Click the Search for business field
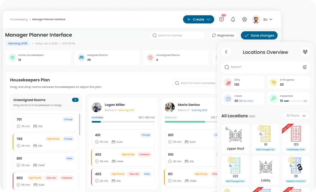Viewport: 316px width, 192px height. point(178,36)
